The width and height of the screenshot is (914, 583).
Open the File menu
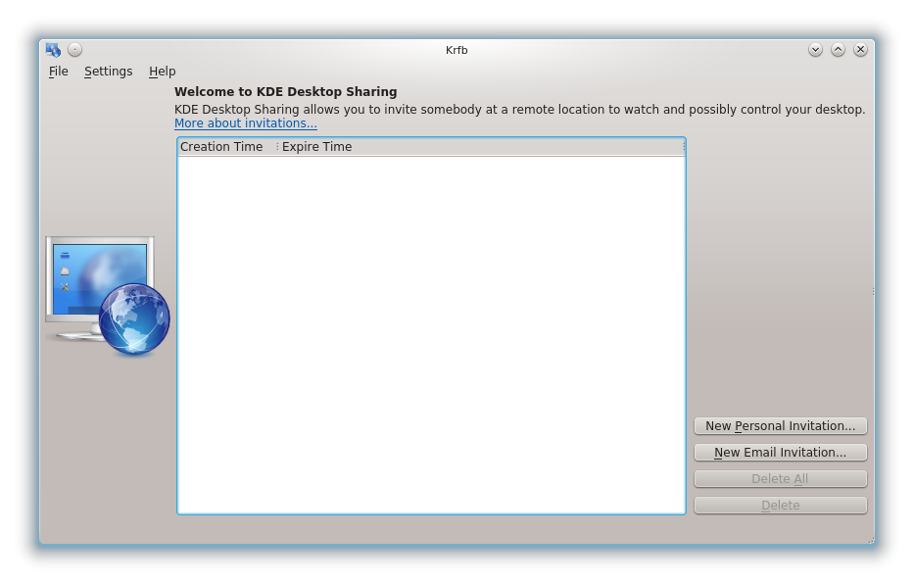tap(59, 72)
